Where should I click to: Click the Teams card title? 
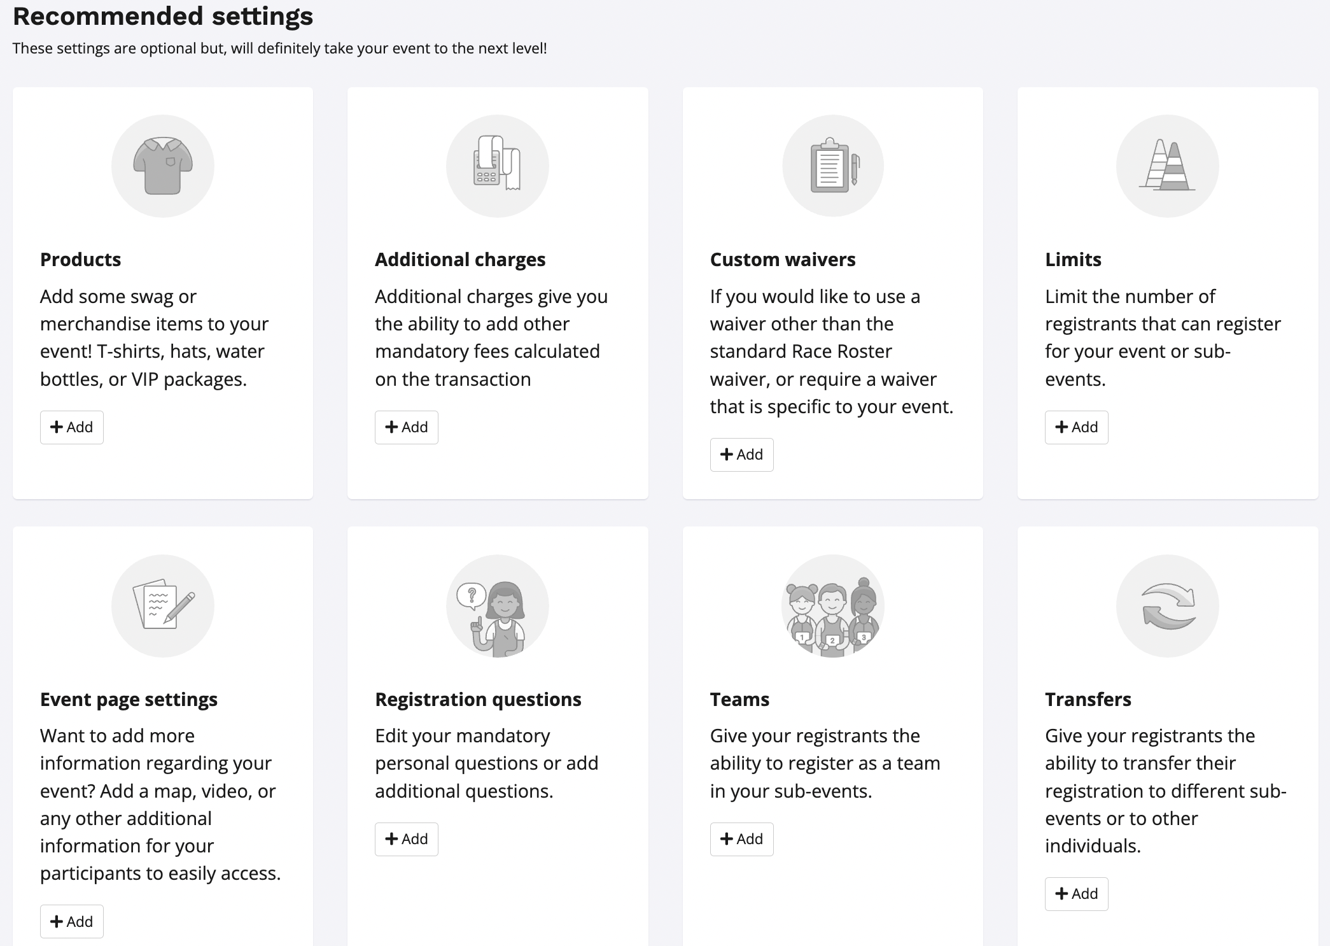739,700
